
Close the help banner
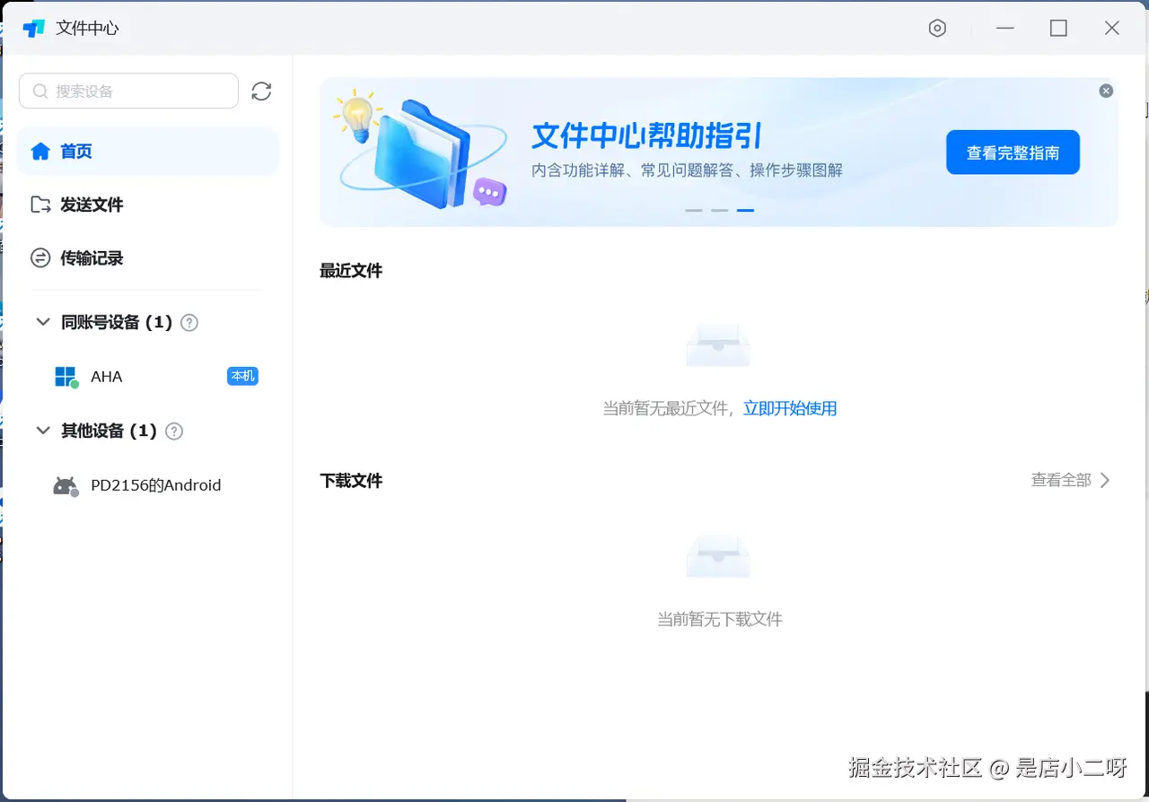(1106, 91)
